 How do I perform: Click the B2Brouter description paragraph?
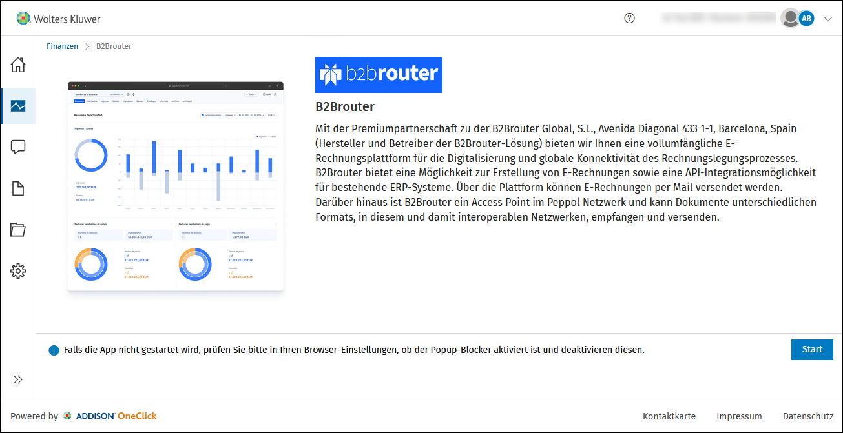point(566,173)
